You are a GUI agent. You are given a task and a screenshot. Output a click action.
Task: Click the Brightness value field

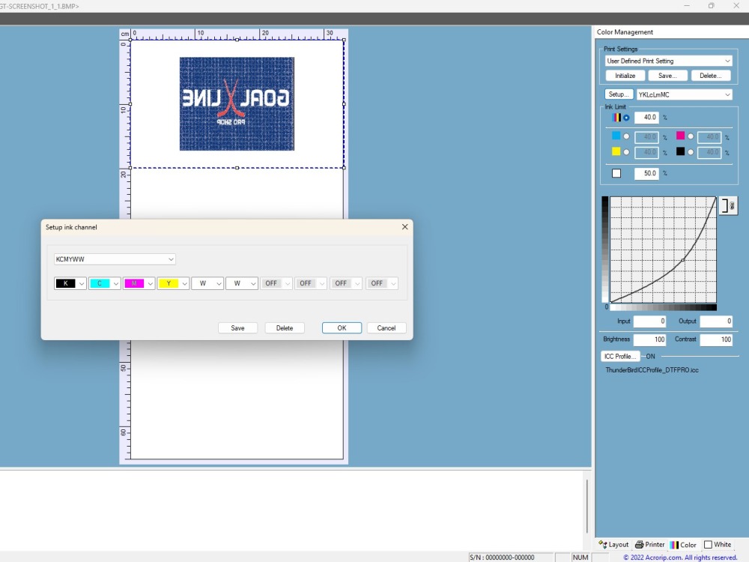[x=649, y=339]
